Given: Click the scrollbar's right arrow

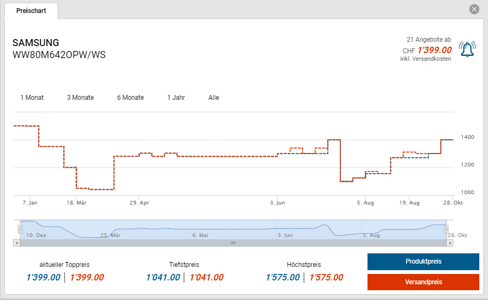Looking at the screenshot, I should [x=450, y=243].
